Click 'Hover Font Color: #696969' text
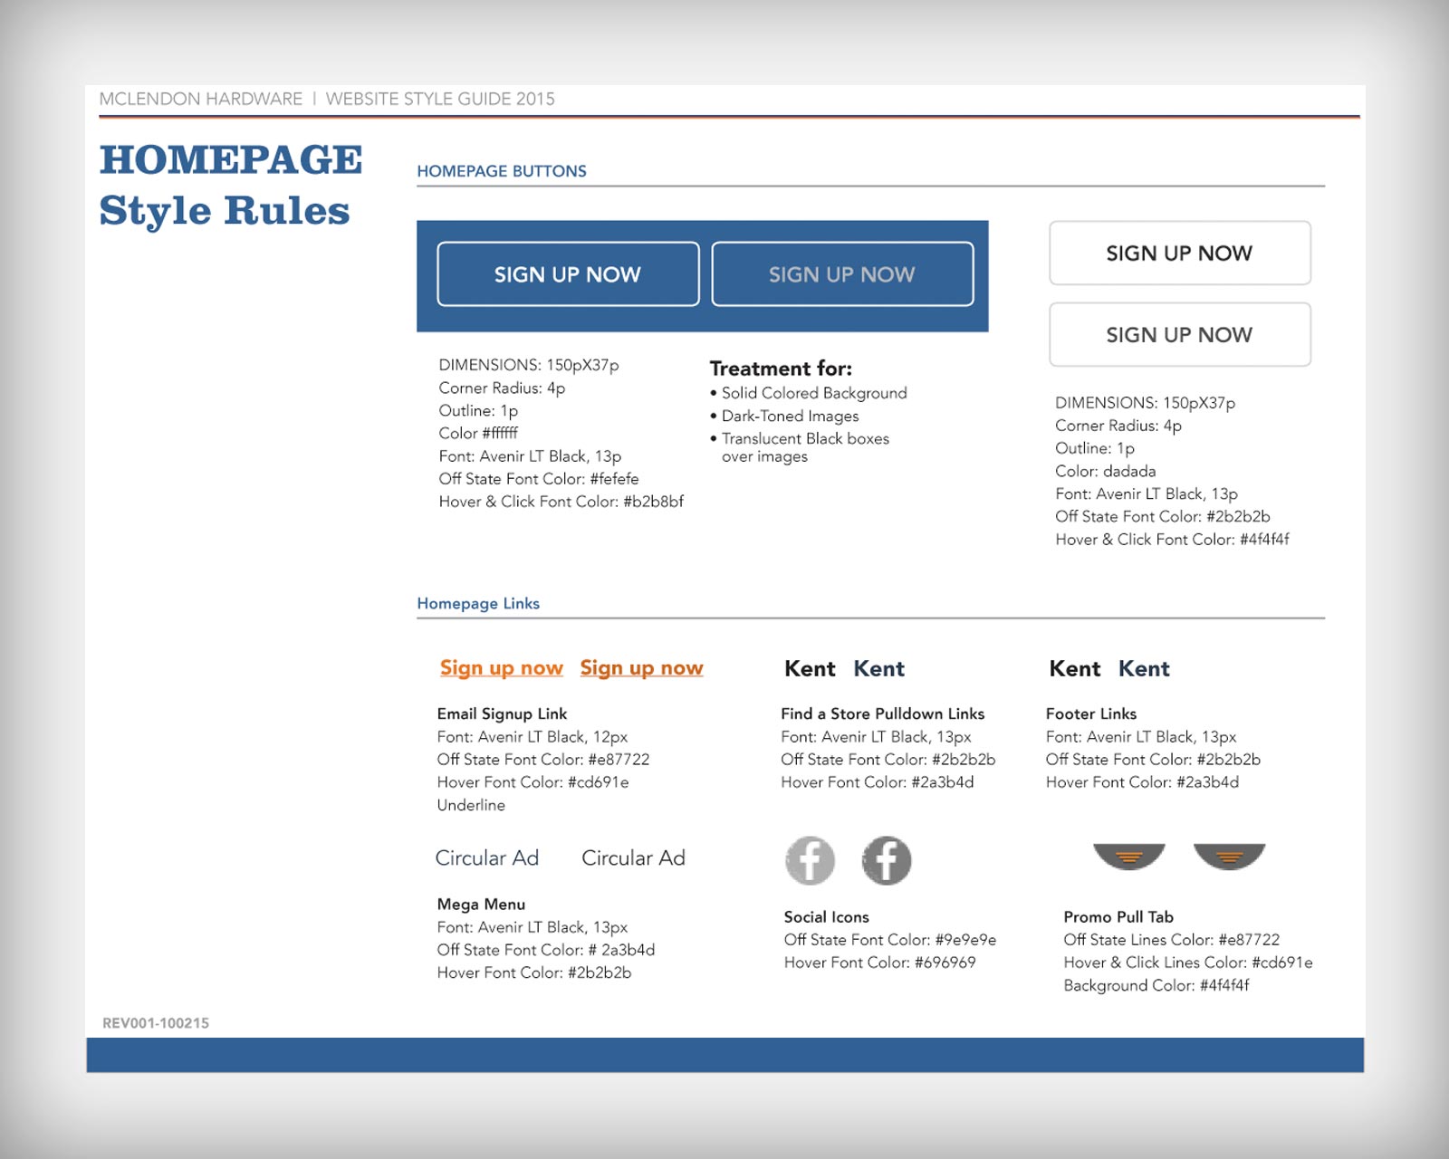This screenshot has width=1449, height=1159. point(880,963)
